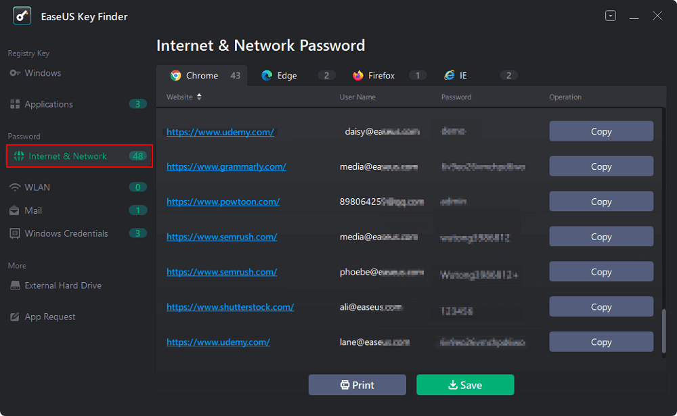The width and height of the screenshot is (677, 416).
Task: Open the Windows registry key section
Action: pyautogui.click(x=42, y=73)
